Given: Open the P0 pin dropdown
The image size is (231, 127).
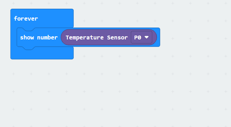Looking at the screenshot, I should point(142,37).
